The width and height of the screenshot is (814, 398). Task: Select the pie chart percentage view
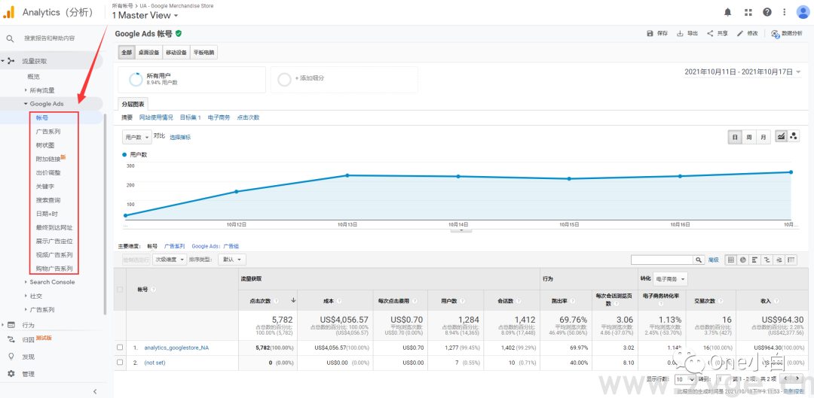tap(743, 260)
